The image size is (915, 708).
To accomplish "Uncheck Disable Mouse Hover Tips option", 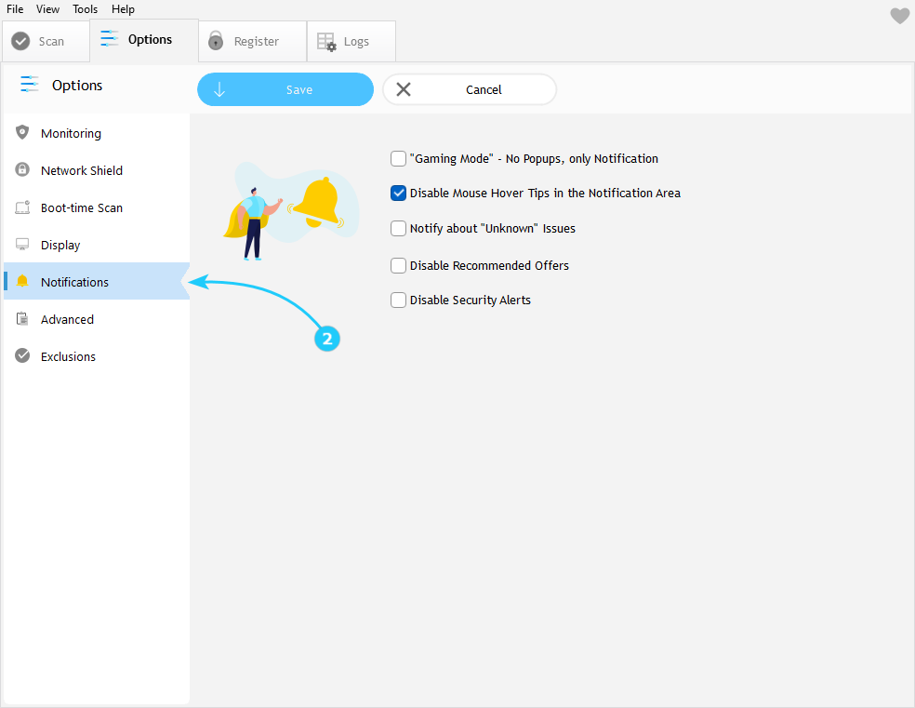I will coord(399,194).
